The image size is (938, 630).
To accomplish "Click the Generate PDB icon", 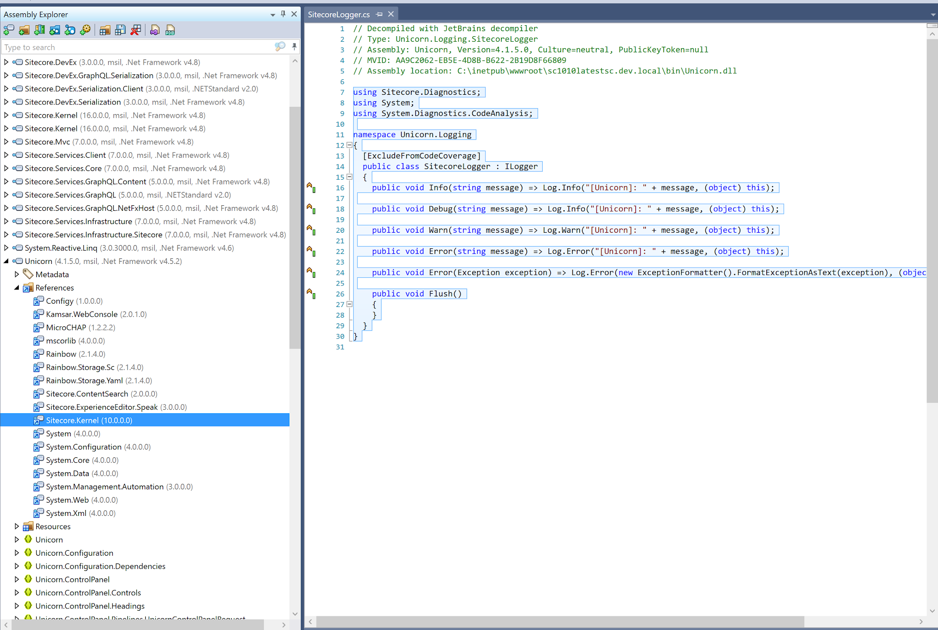I will [x=170, y=30].
